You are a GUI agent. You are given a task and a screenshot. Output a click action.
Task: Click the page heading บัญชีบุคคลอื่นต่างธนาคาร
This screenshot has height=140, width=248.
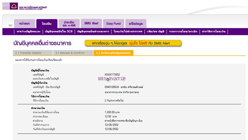(42, 43)
